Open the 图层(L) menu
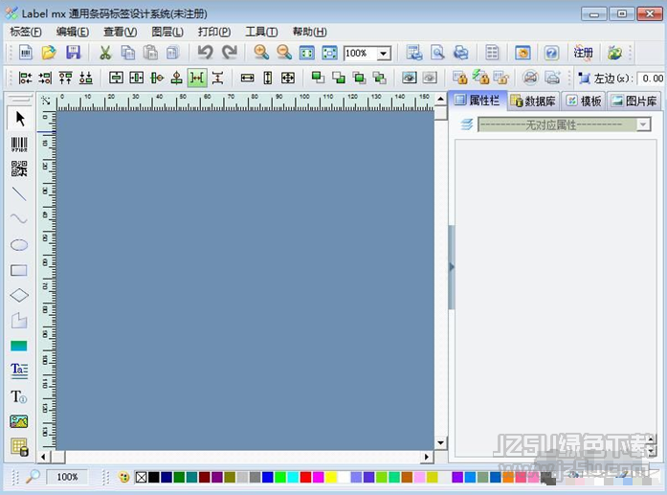Screen dimensions: 667x495 [167, 32]
